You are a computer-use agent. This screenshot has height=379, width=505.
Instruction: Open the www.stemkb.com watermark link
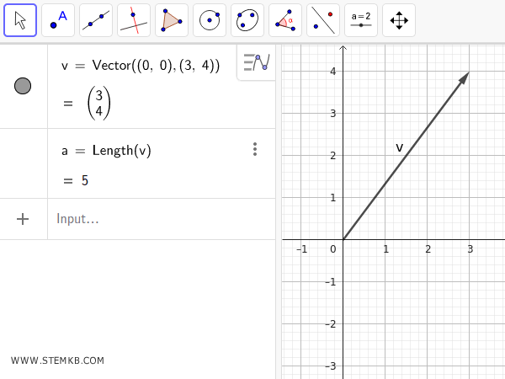click(x=57, y=360)
